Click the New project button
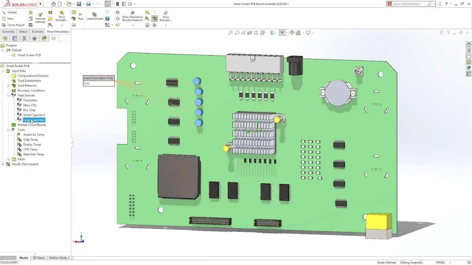The image size is (472, 265). tap(8, 18)
